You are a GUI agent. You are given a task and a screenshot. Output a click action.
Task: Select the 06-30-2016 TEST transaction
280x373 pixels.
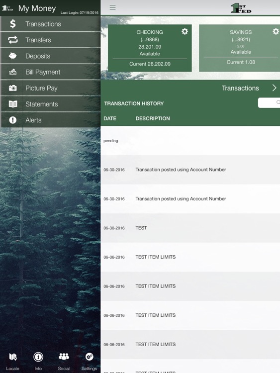pyautogui.click(x=190, y=228)
